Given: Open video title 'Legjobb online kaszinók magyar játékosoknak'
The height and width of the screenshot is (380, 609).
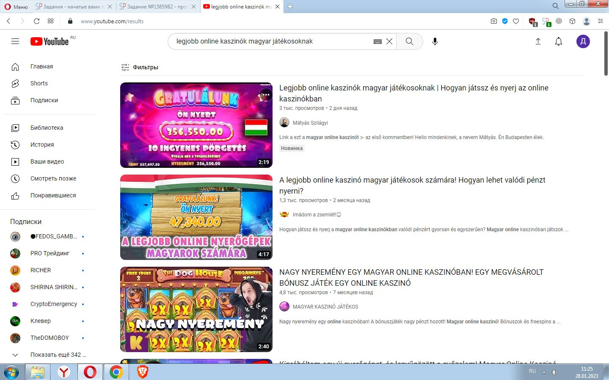Looking at the screenshot, I should (414, 93).
